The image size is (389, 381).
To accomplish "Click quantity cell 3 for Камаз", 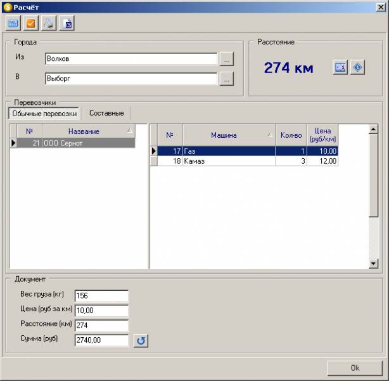I will coord(291,161).
